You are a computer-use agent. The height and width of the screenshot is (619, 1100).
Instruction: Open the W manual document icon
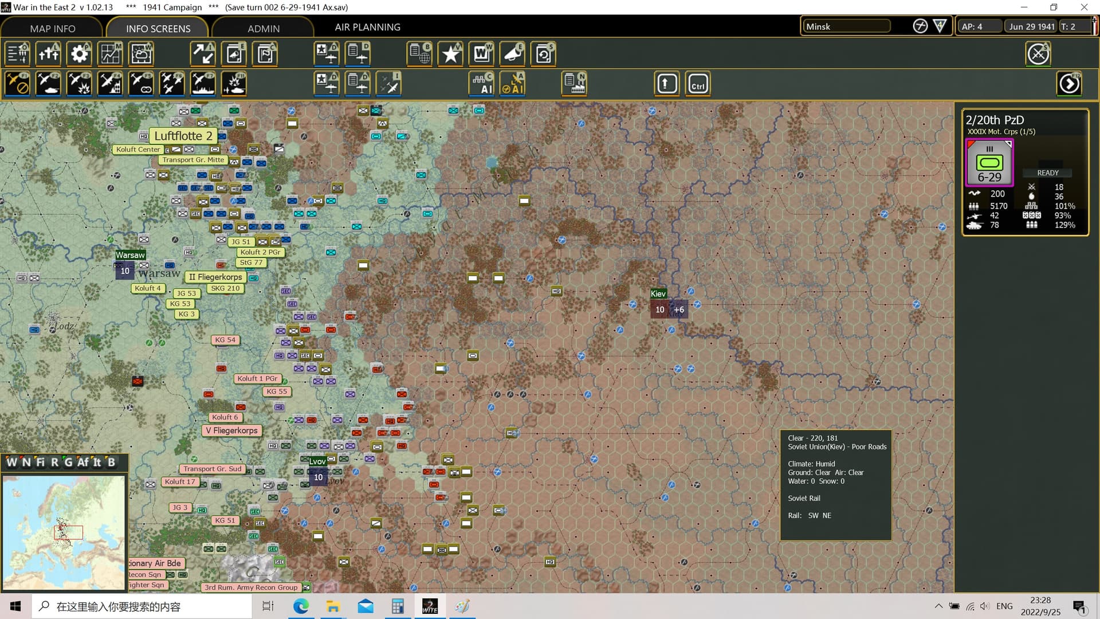(x=482, y=54)
